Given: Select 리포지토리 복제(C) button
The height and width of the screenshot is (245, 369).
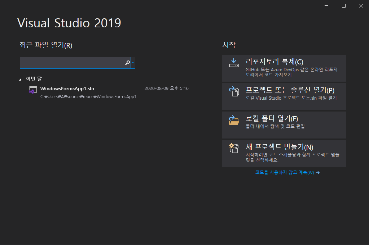Looking at the screenshot, I should 284,68.
